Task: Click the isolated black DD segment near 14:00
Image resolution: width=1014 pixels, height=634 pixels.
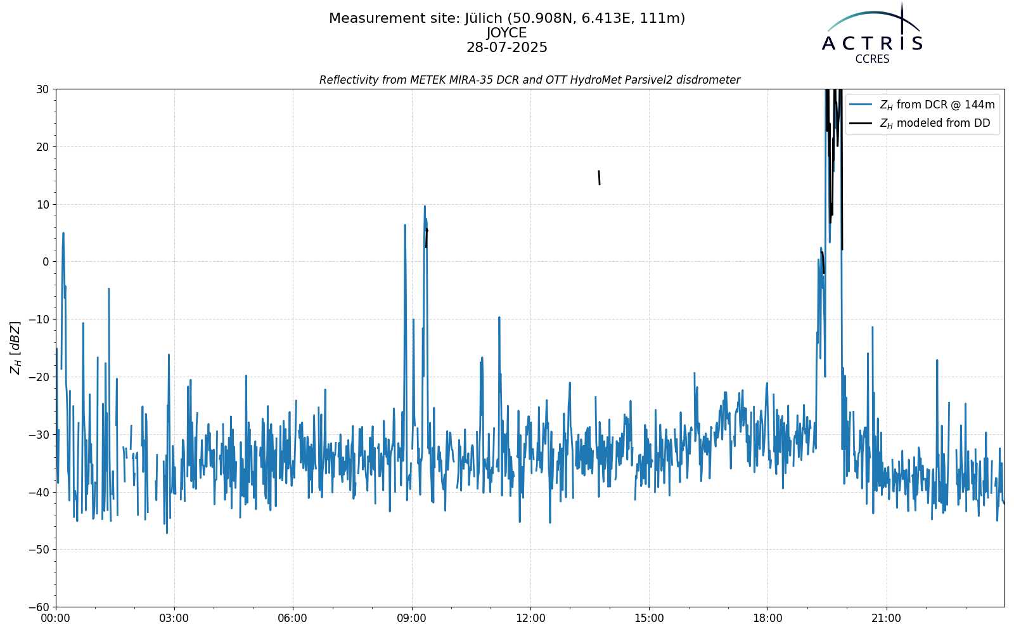Action: click(599, 178)
